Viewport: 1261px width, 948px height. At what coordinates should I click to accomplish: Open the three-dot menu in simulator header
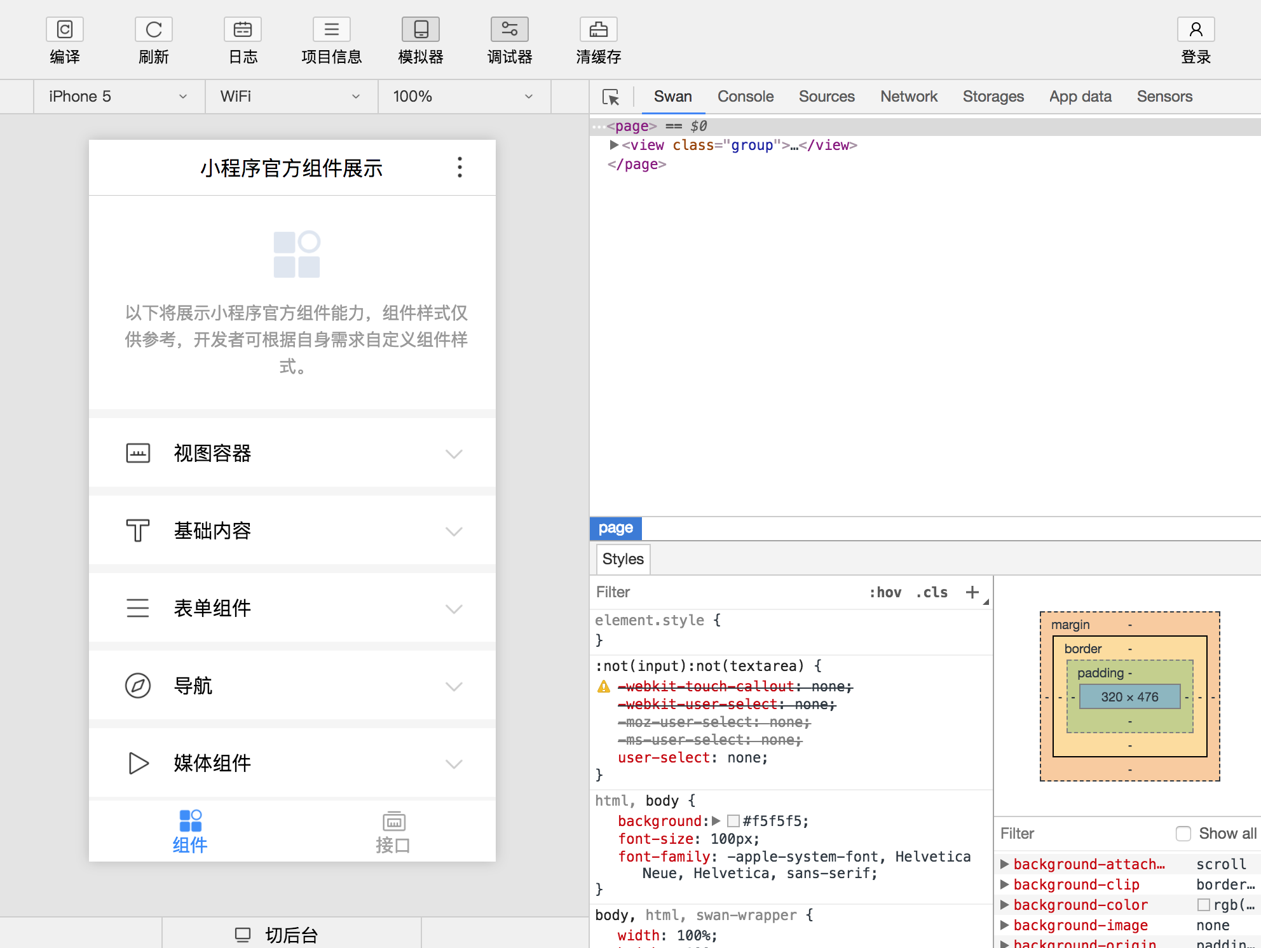[x=460, y=167]
